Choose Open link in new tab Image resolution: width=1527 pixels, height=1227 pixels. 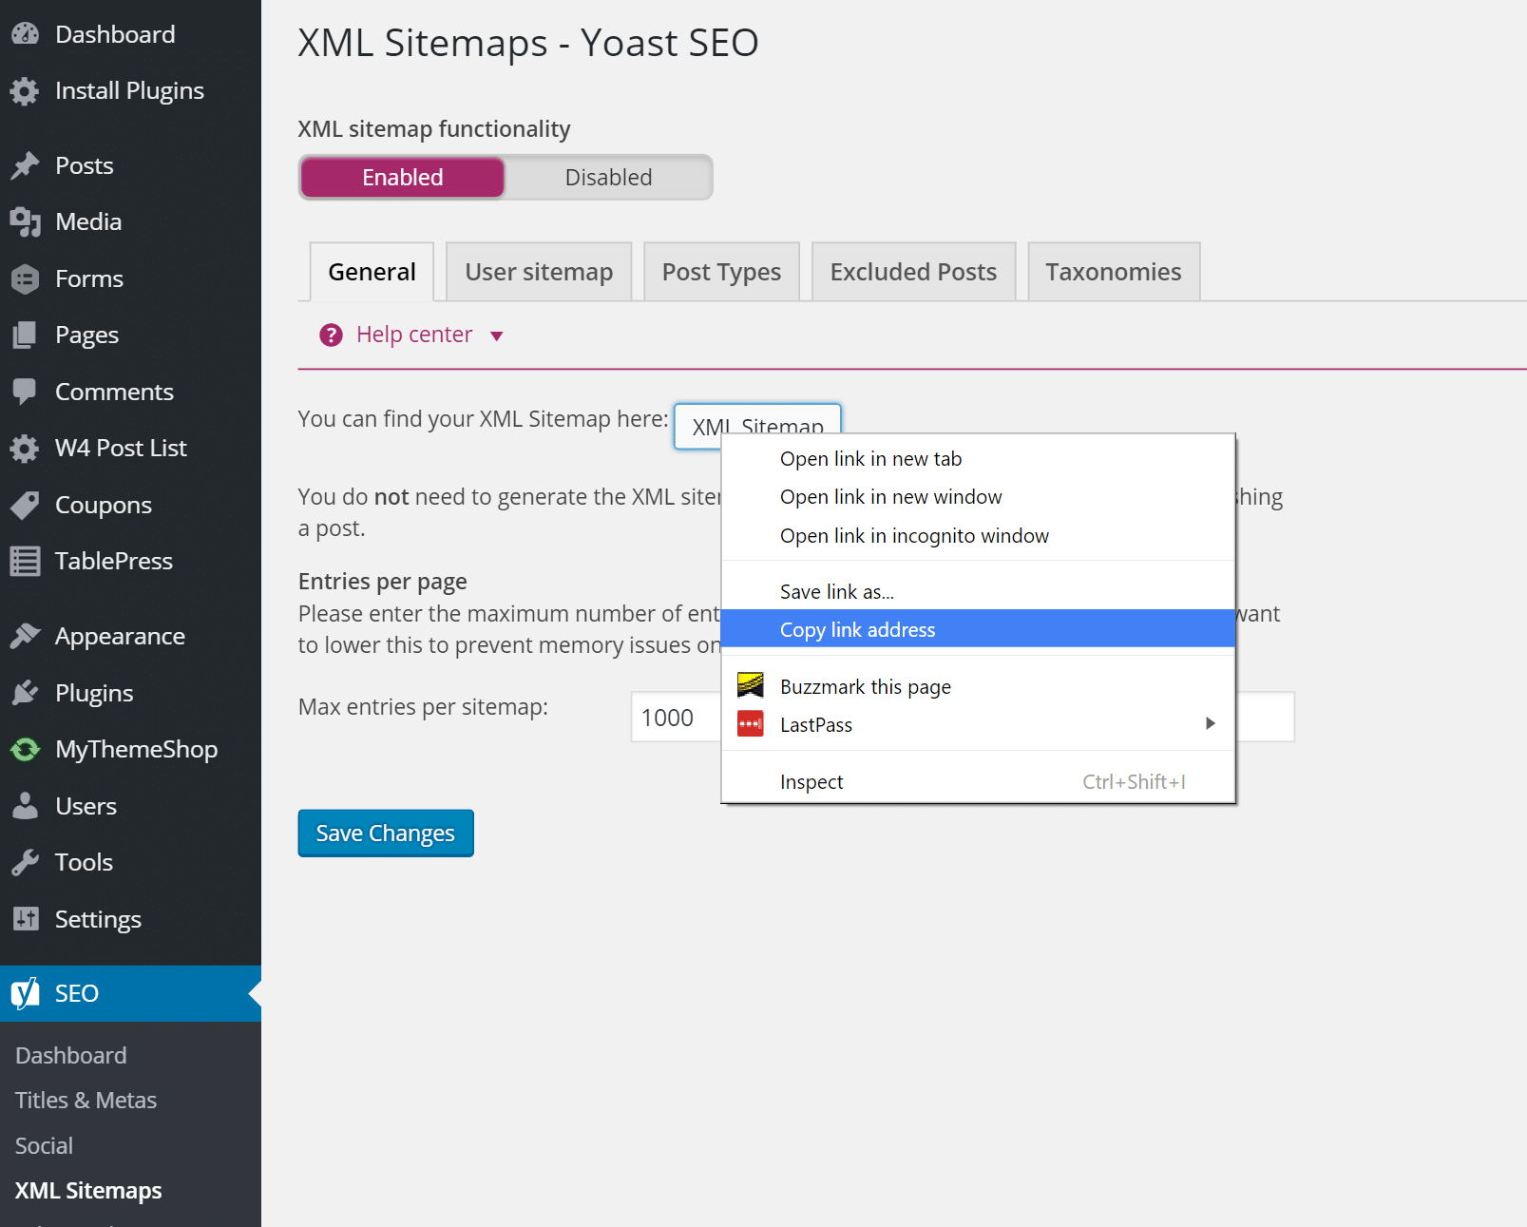point(870,459)
